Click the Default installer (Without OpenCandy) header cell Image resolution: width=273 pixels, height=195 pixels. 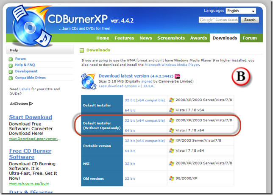[102, 125]
